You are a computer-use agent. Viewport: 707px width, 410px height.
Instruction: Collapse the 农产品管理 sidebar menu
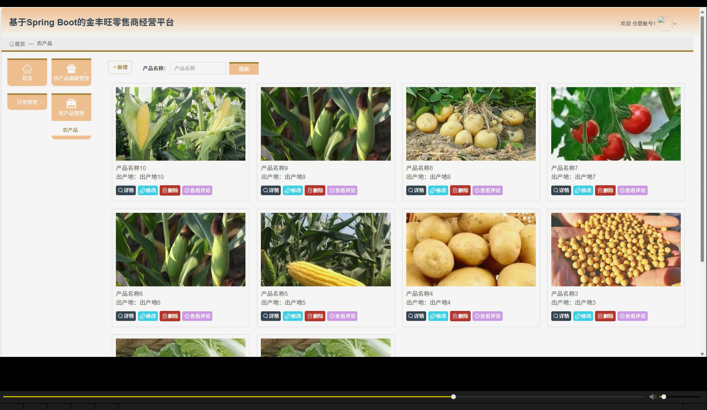[x=71, y=107]
